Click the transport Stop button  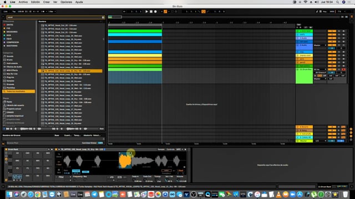[x=151, y=12]
